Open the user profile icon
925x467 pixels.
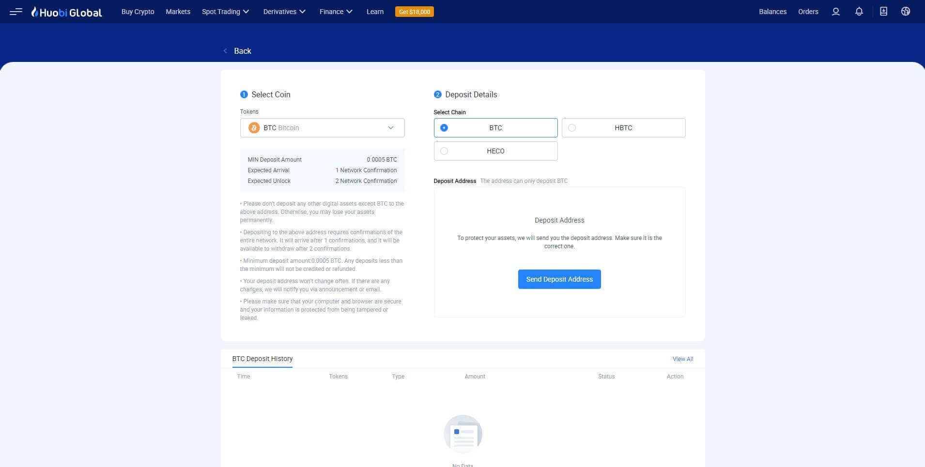(x=835, y=12)
